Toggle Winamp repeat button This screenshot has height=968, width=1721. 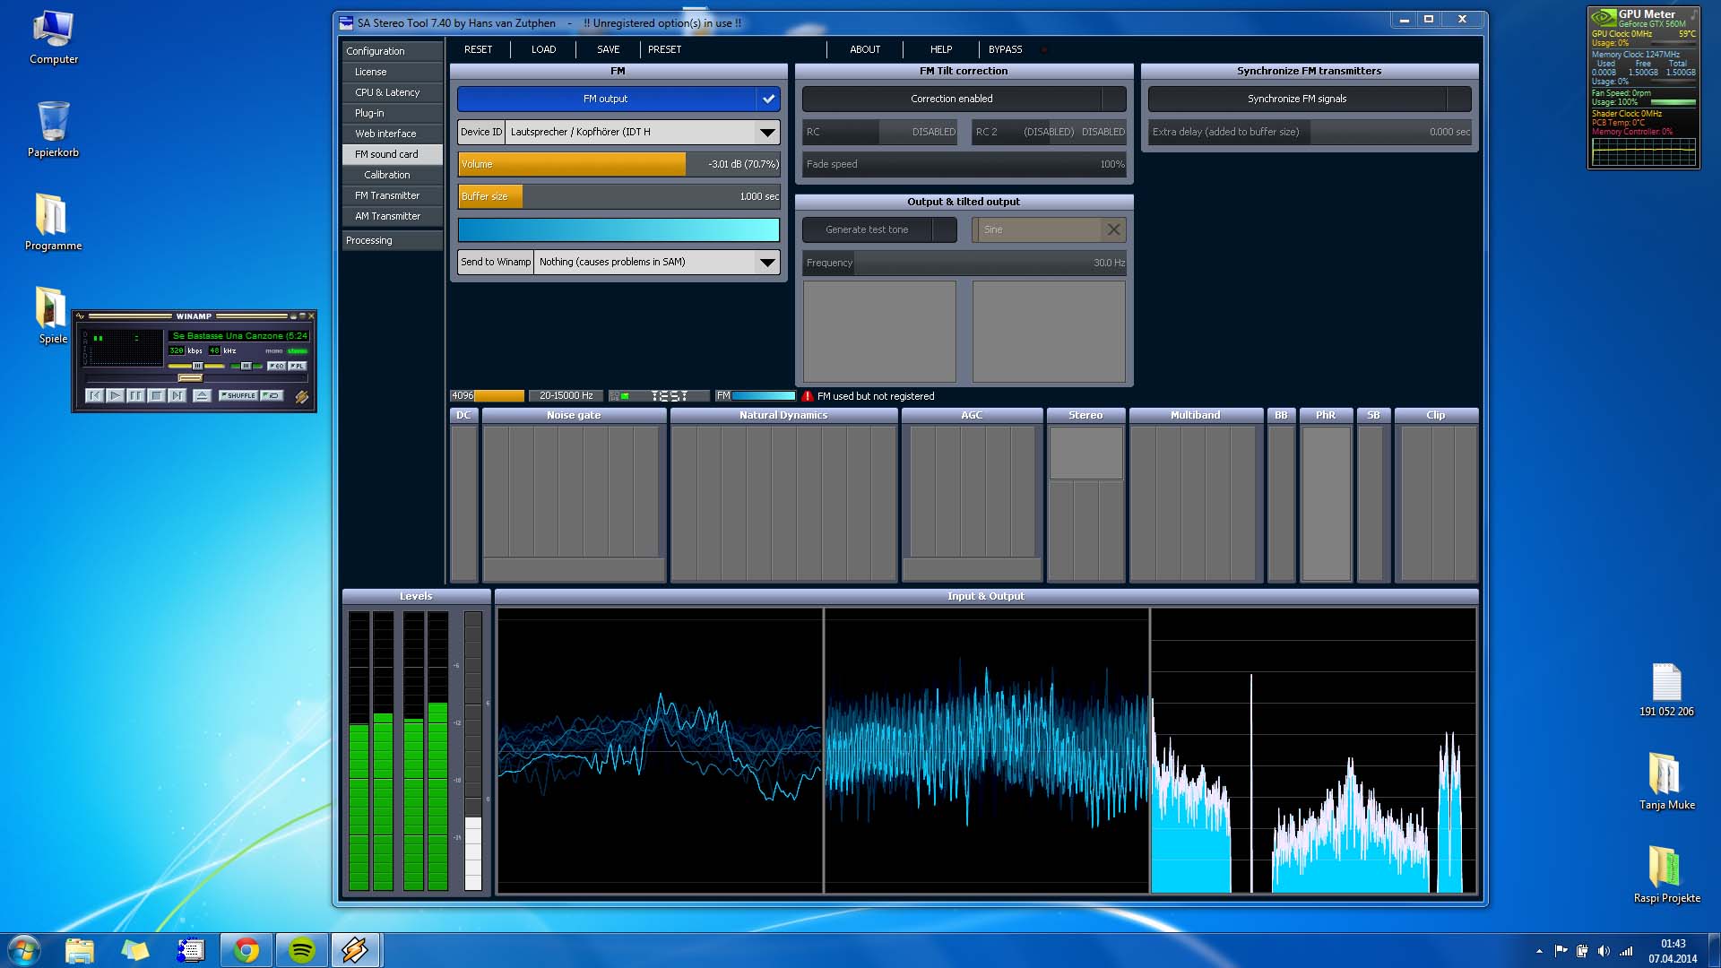point(272,395)
